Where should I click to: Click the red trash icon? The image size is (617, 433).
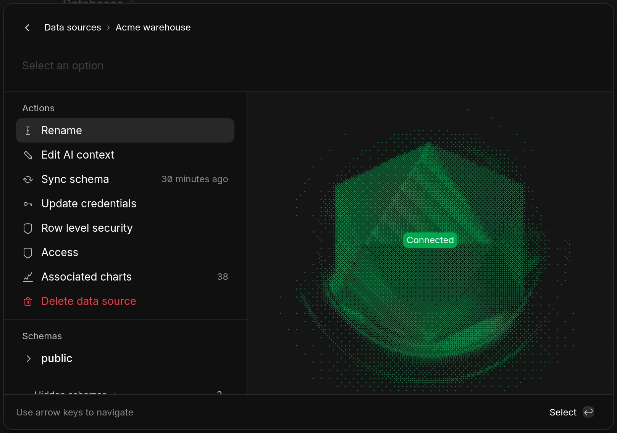click(28, 301)
